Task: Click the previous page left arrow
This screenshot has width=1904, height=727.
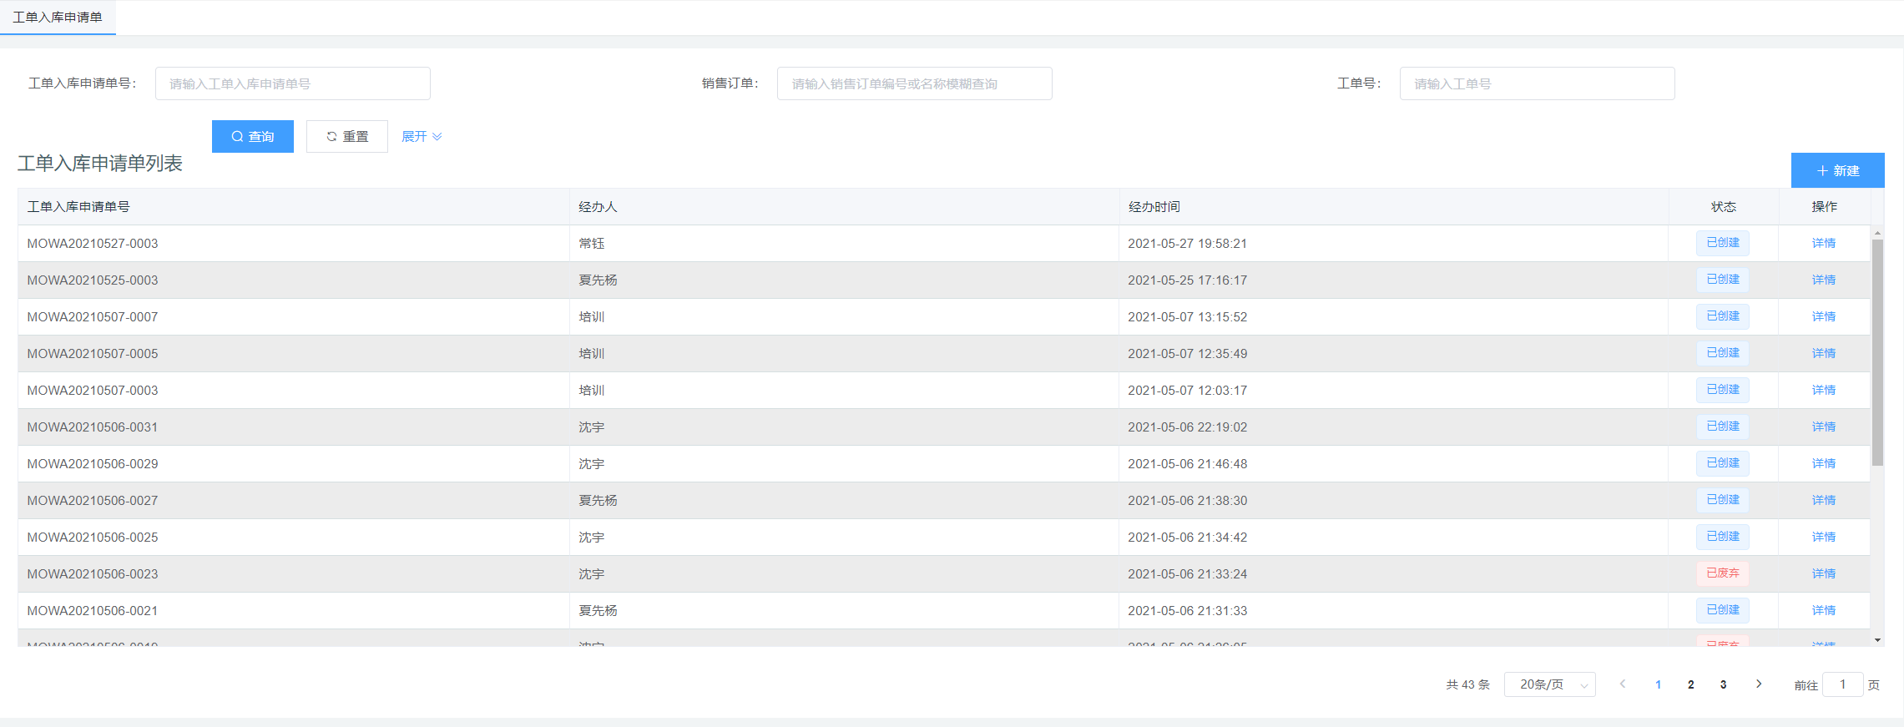Action: pos(1623,684)
